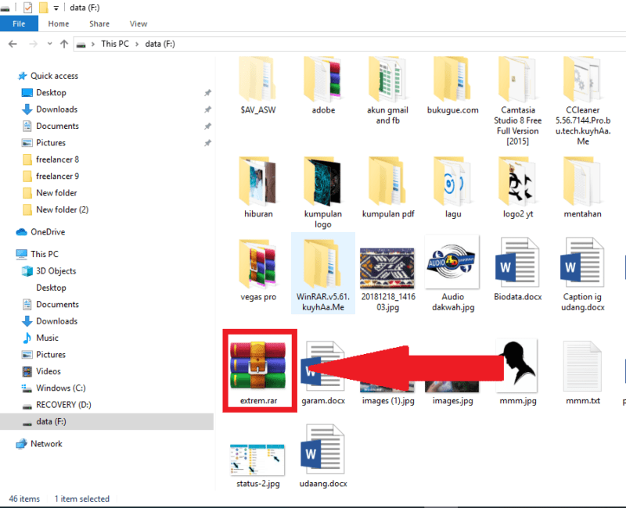Screen dimensions: 626x508
Task: Select Network in navigation pane
Action: click(x=46, y=444)
